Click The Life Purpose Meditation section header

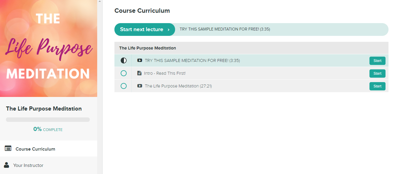click(251, 48)
